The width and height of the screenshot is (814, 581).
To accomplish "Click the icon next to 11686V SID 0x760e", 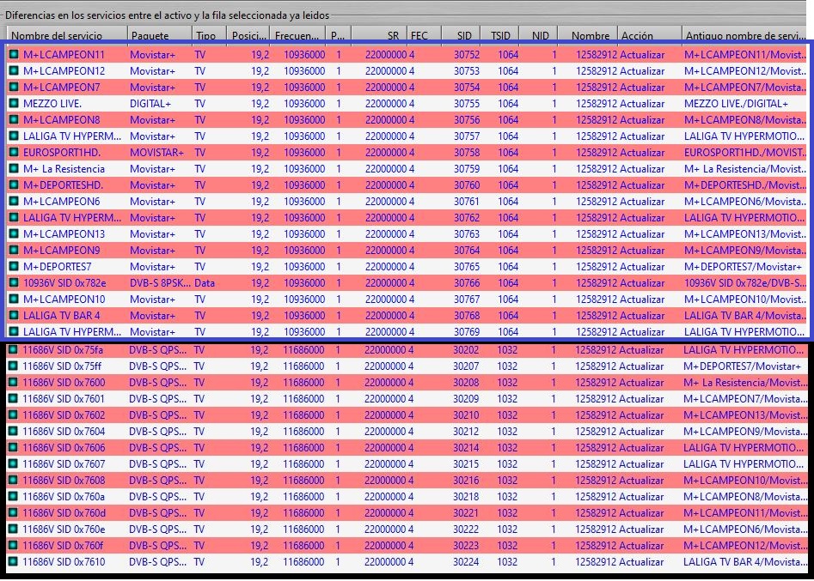I will click(13, 530).
